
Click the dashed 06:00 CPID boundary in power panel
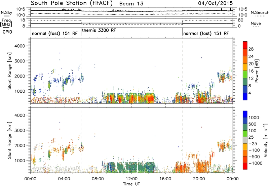(x=81, y=71)
